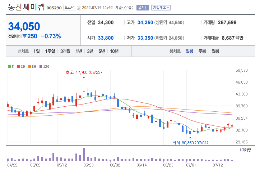
Task: Click the 전일 value 34,300
Action: (x=106, y=22)
